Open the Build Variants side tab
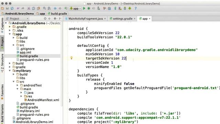 (2, 114)
